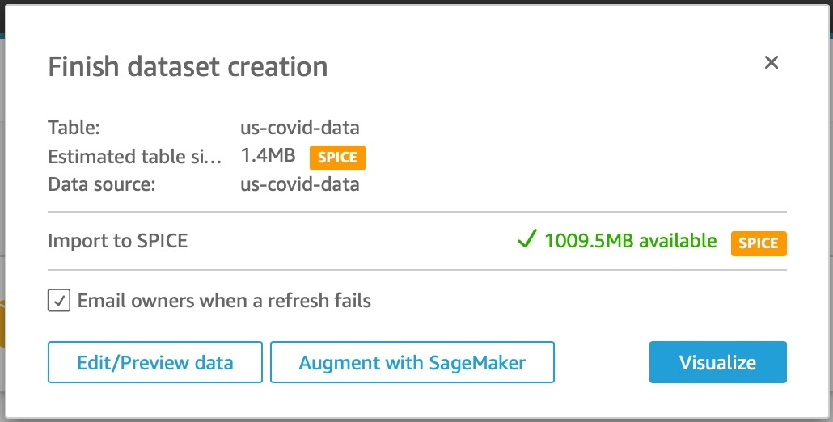Screen dimensions: 833x422
Task: Click the Data source: field label
Action: (101, 184)
